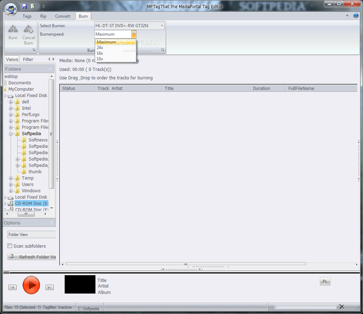Click the Burn group dialog launcher icon
This screenshot has height=314, width=363.
tap(34, 50)
